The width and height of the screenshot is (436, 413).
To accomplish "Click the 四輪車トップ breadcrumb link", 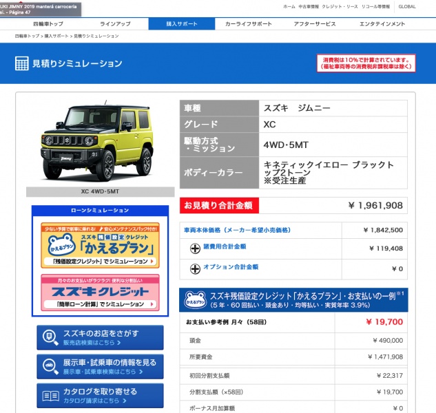I will click(x=28, y=36).
